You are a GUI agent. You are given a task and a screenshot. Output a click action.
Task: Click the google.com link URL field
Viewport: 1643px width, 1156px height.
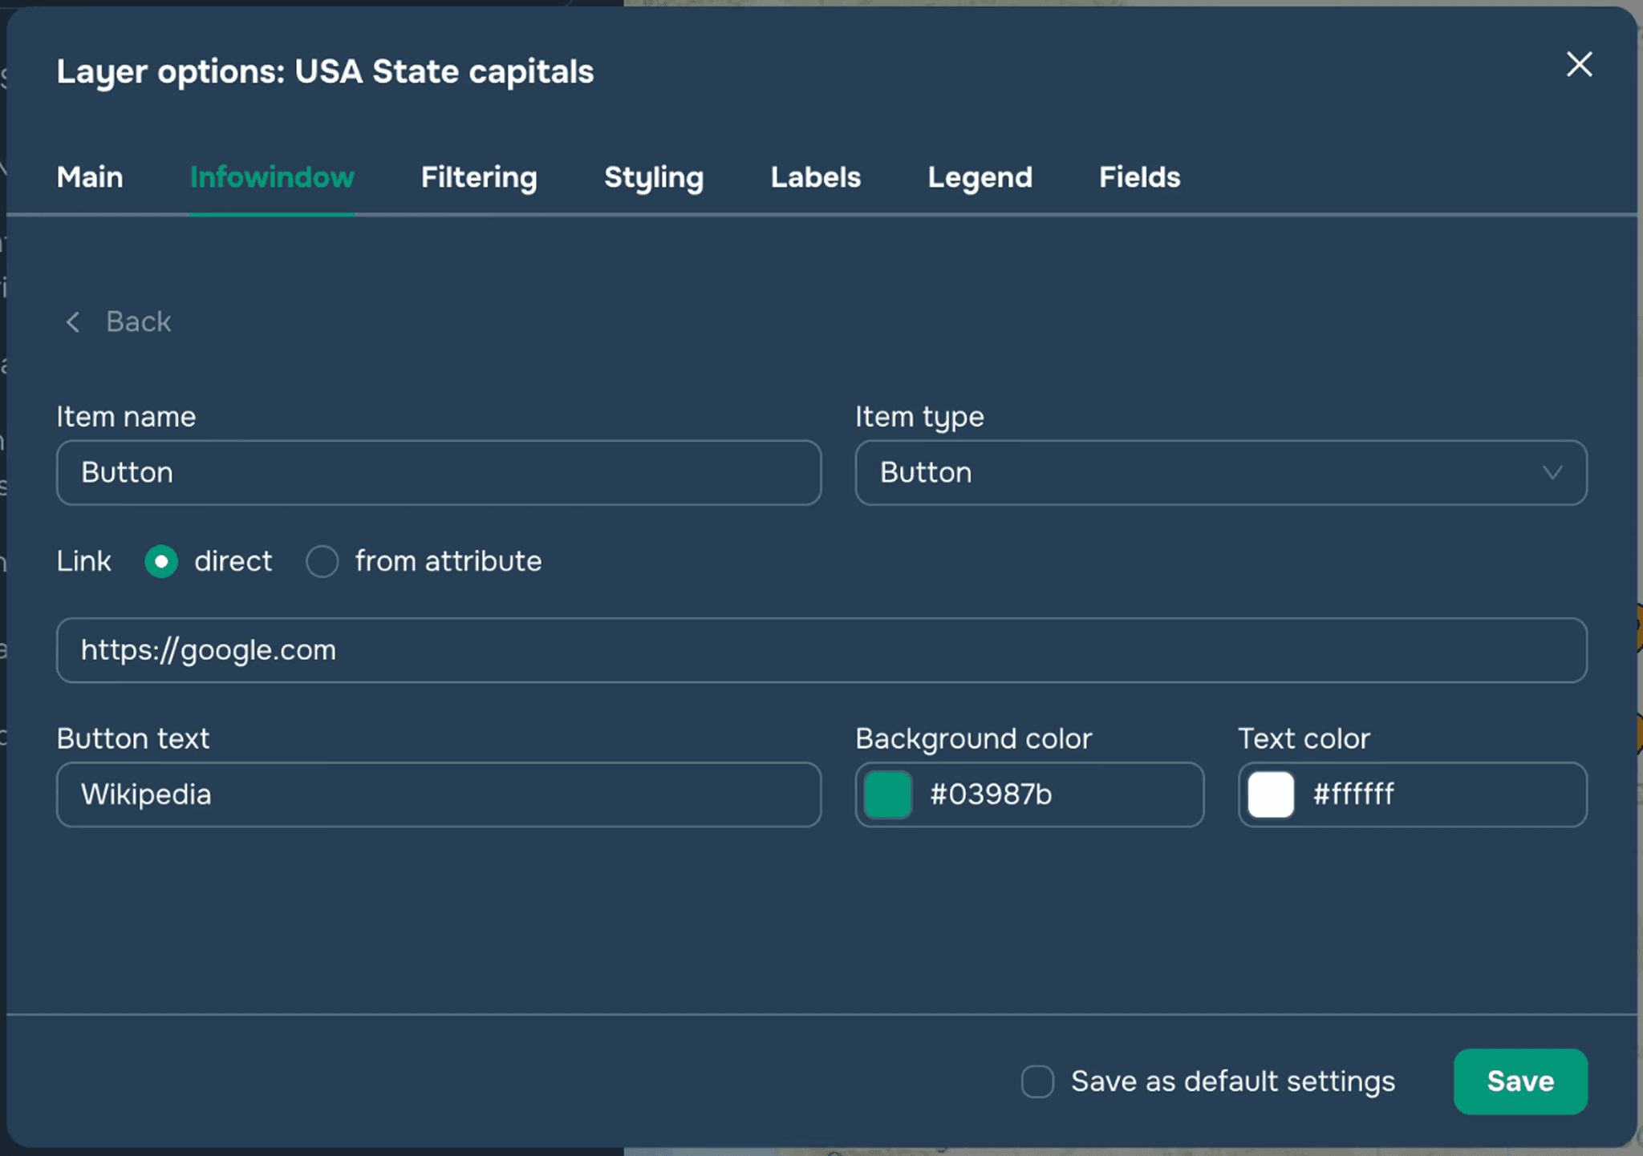tap(821, 650)
